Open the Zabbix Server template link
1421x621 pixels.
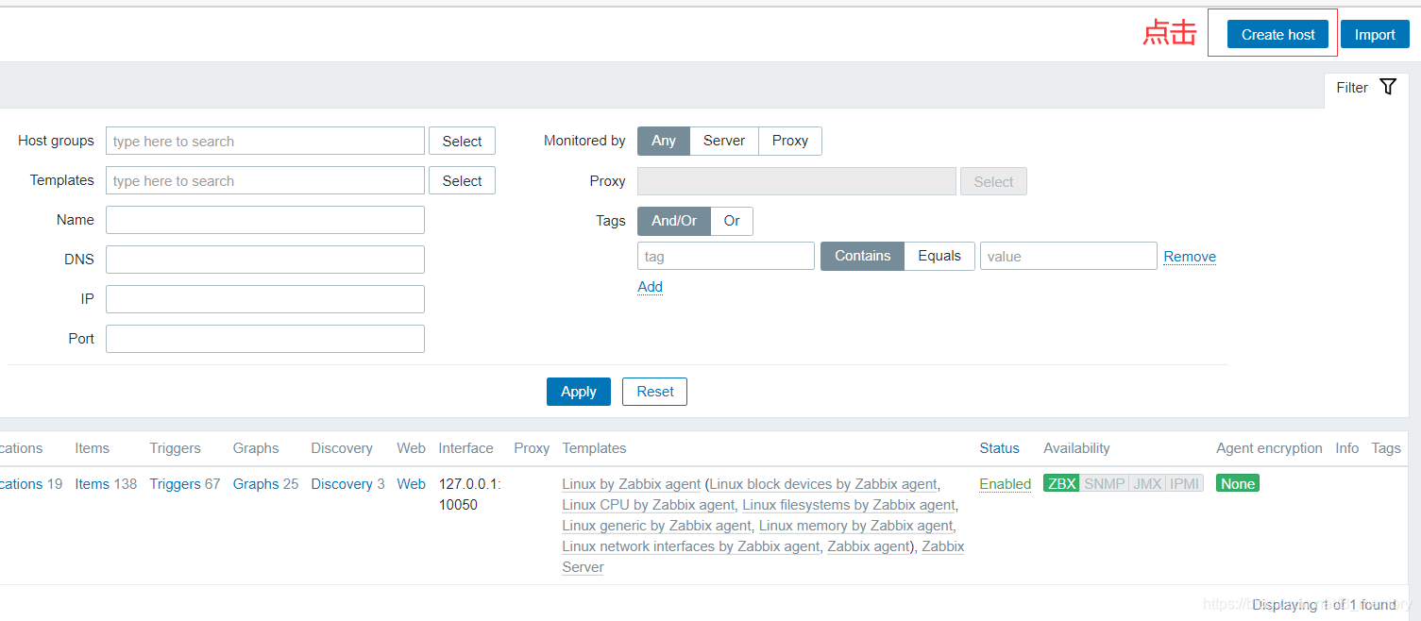coord(942,546)
